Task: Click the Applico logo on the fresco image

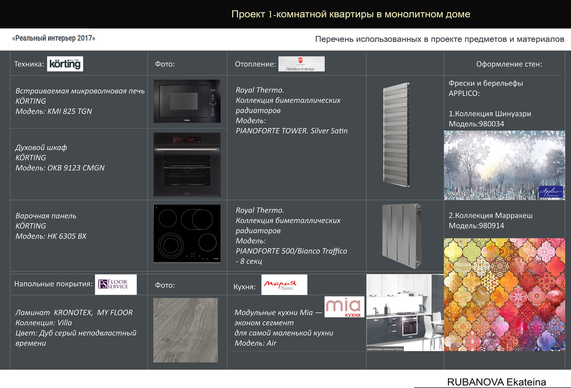Action: pyautogui.click(x=551, y=192)
